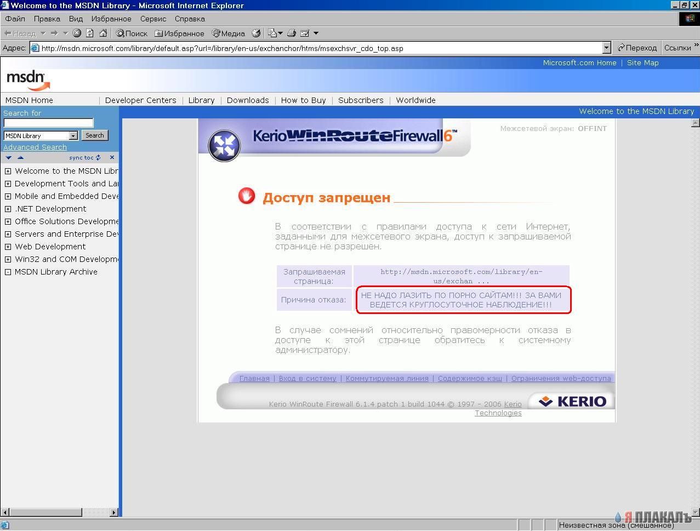
Task: Click the address bar URL field
Action: (321, 48)
